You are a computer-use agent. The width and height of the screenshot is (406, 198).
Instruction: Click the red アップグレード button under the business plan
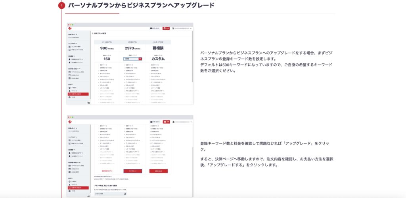[x=132, y=171]
